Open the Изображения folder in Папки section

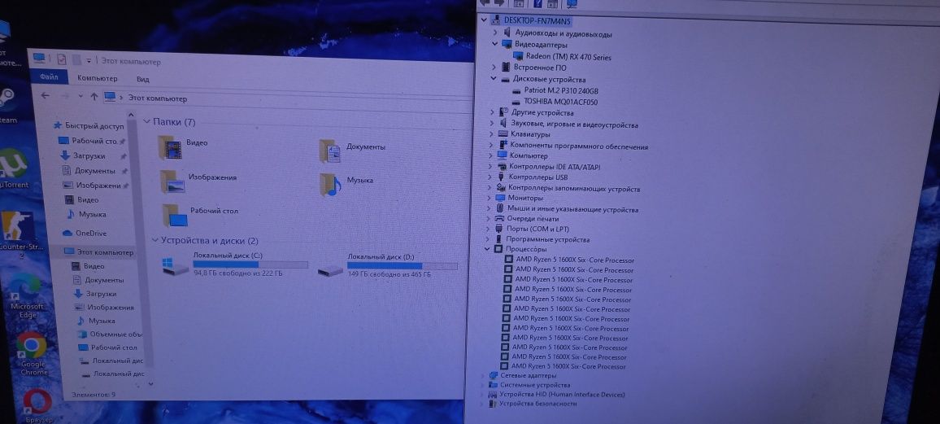point(172,181)
